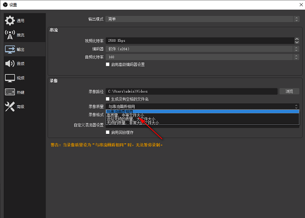The image size is (305, 218).
Task: Enable 启用回放缓存 checkbox
Action: tap(107, 132)
